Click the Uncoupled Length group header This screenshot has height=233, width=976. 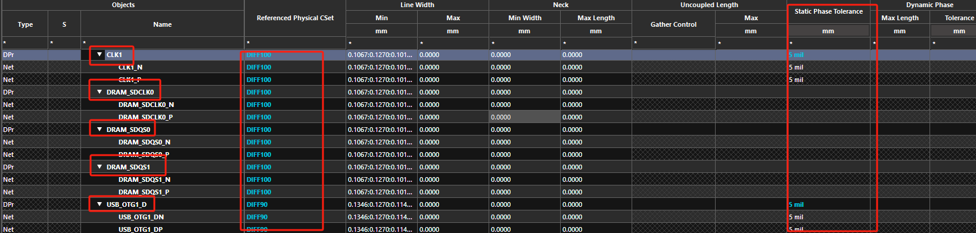(709, 5)
